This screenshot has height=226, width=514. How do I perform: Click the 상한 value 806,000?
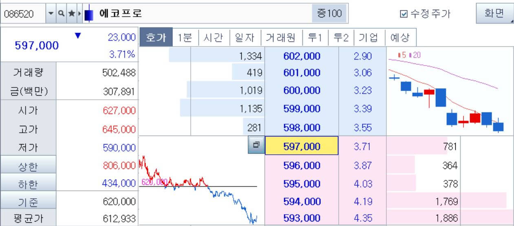click(x=119, y=165)
